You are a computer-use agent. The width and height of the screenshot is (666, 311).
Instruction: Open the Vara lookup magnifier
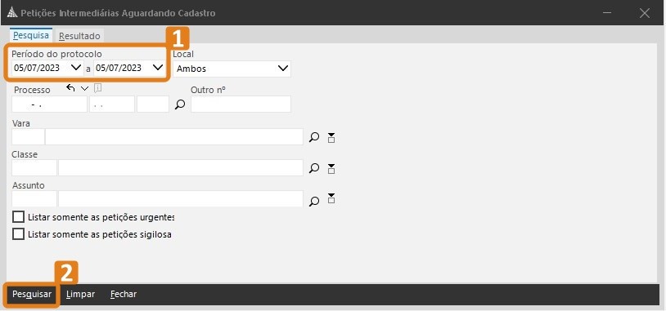click(x=314, y=137)
